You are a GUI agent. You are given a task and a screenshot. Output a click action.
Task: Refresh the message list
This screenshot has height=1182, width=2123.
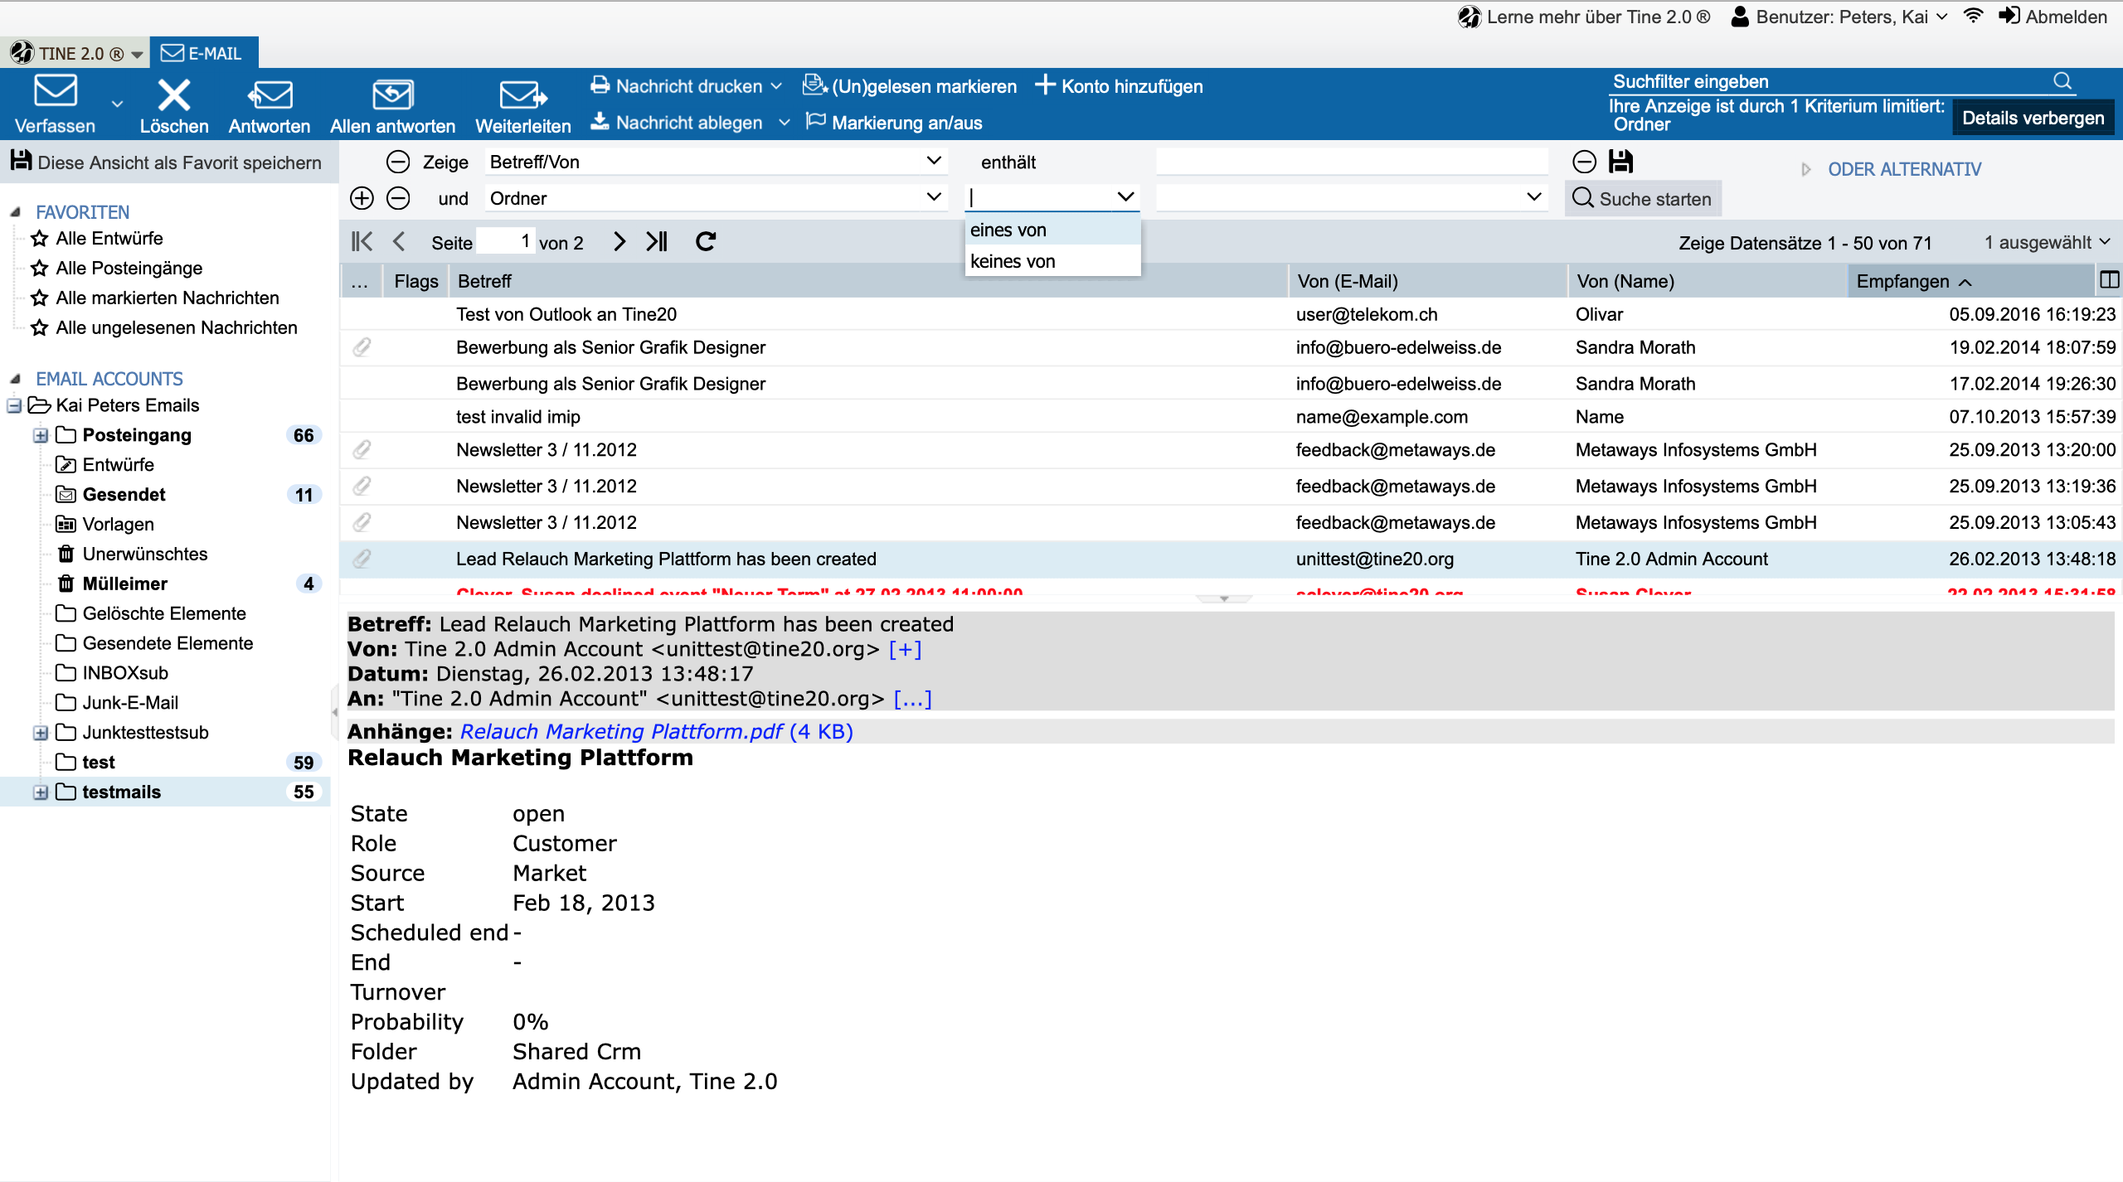[x=706, y=241]
